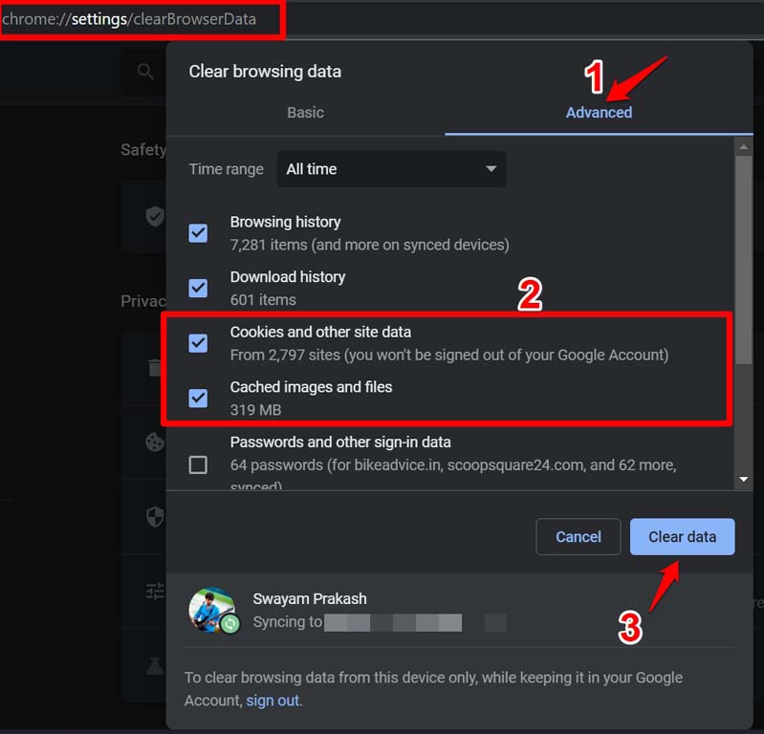The width and height of the screenshot is (764, 734).
Task: Click the scrollbar down arrow in dialog
Action: (743, 480)
